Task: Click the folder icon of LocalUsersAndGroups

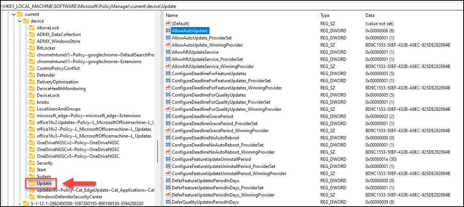Action: (32, 109)
